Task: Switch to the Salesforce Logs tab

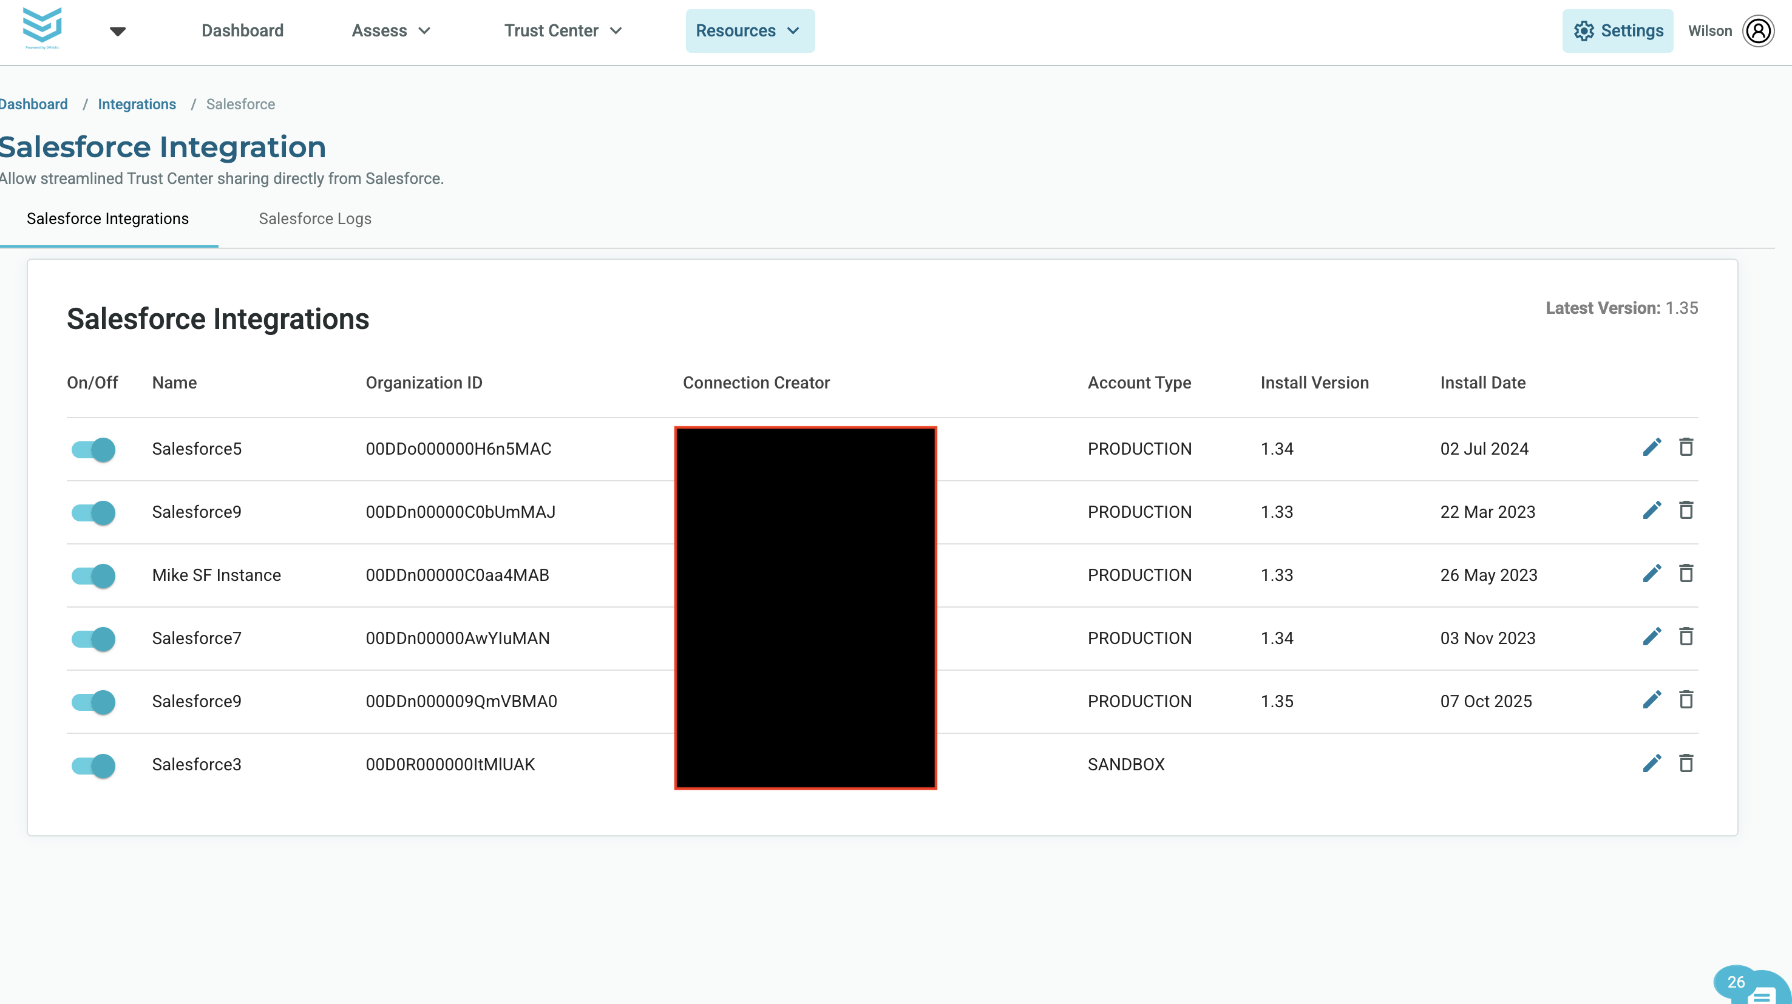Action: tap(314, 219)
